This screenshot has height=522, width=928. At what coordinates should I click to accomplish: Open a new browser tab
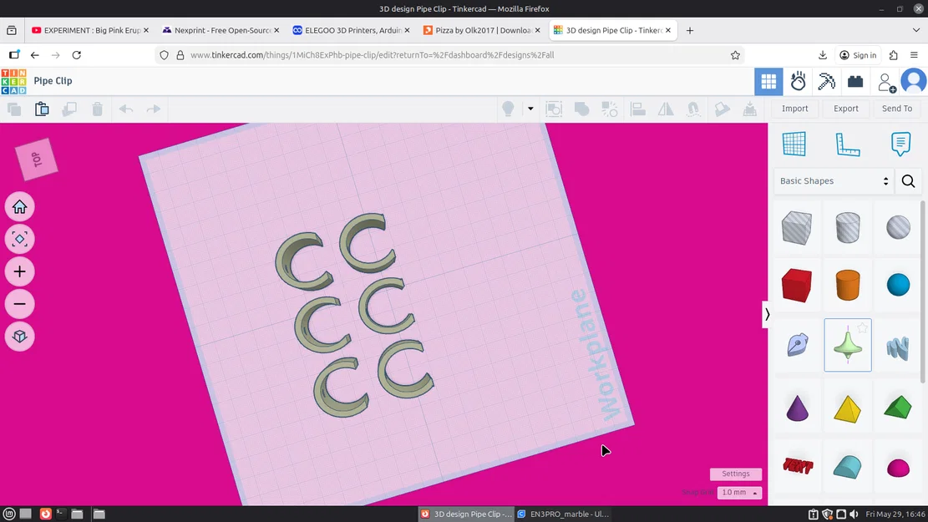pyautogui.click(x=689, y=30)
